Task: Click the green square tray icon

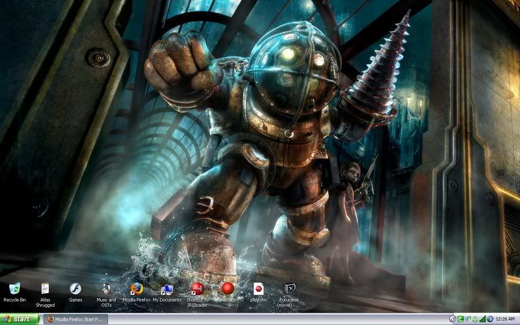Action: [x=460, y=319]
